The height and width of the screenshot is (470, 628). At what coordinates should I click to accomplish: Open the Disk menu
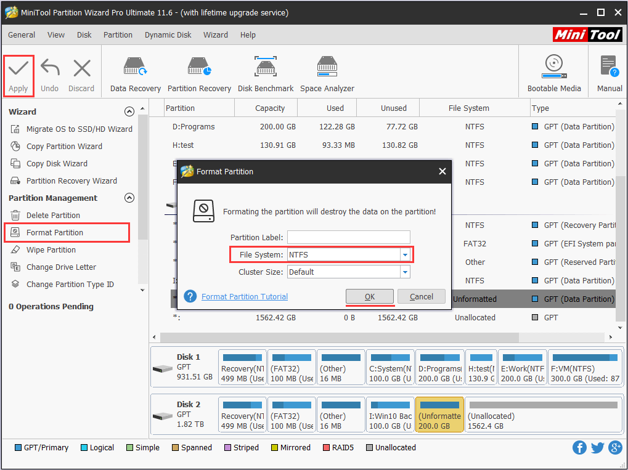[x=84, y=35]
